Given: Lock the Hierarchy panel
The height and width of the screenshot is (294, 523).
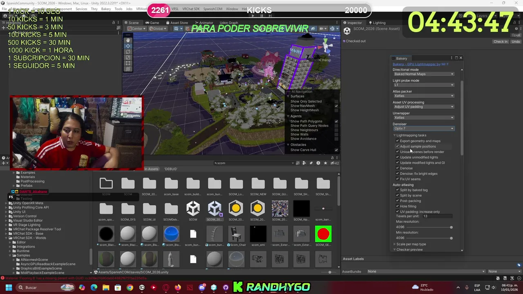Looking at the screenshot, I should click(114, 22).
